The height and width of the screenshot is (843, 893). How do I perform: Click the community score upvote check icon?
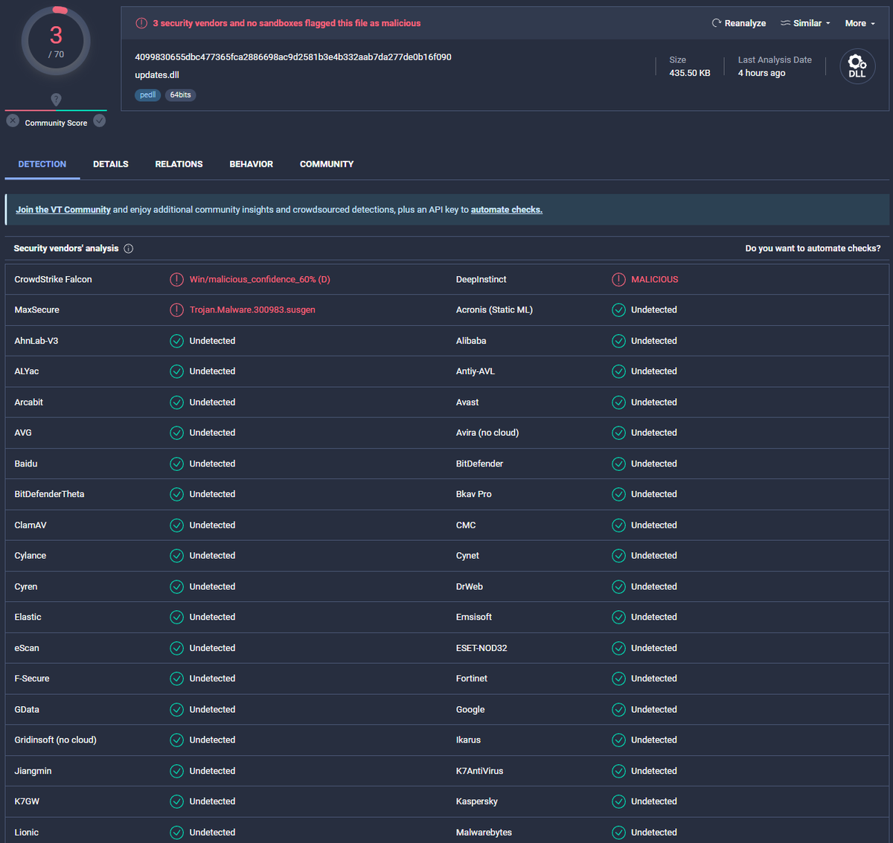tap(100, 121)
